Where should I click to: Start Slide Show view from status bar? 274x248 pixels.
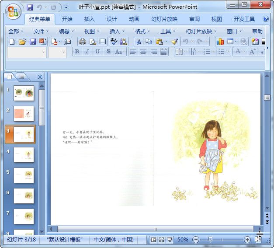pyautogui.click(x=170, y=240)
